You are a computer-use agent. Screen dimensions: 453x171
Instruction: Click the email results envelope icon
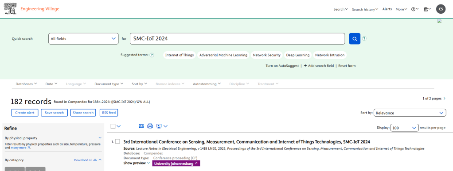[x=141, y=126]
